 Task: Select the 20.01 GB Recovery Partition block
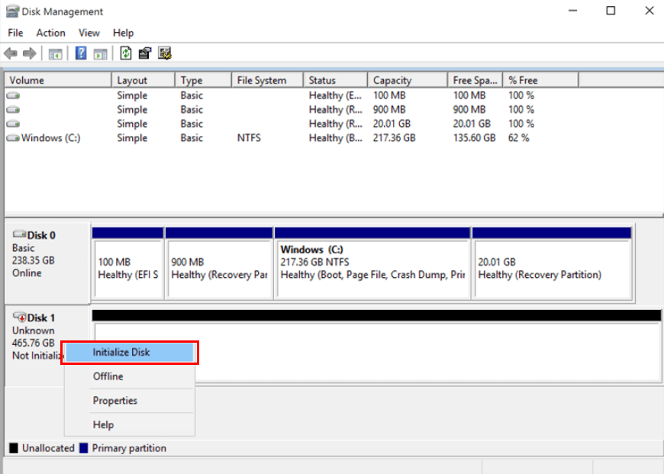pyautogui.click(x=553, y=263)
